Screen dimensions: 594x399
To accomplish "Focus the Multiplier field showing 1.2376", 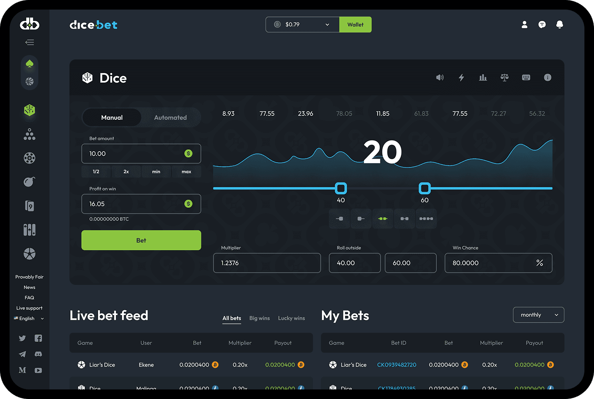I will 267,263.
